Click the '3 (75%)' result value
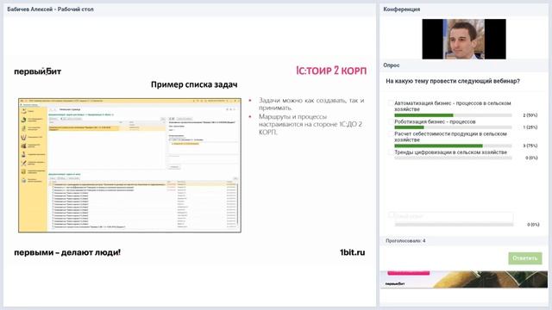This screenshot has width=552, height=310. tap(530, 146)
